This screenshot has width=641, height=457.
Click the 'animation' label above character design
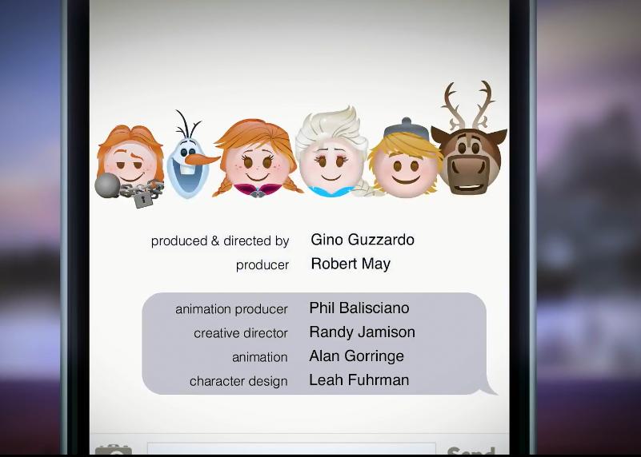tap(259, 357)
